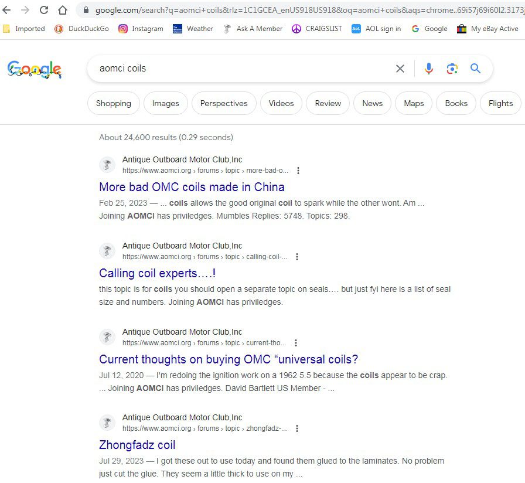Filter results by Shopping
This screenshot has width=525, height=483.
114,103
